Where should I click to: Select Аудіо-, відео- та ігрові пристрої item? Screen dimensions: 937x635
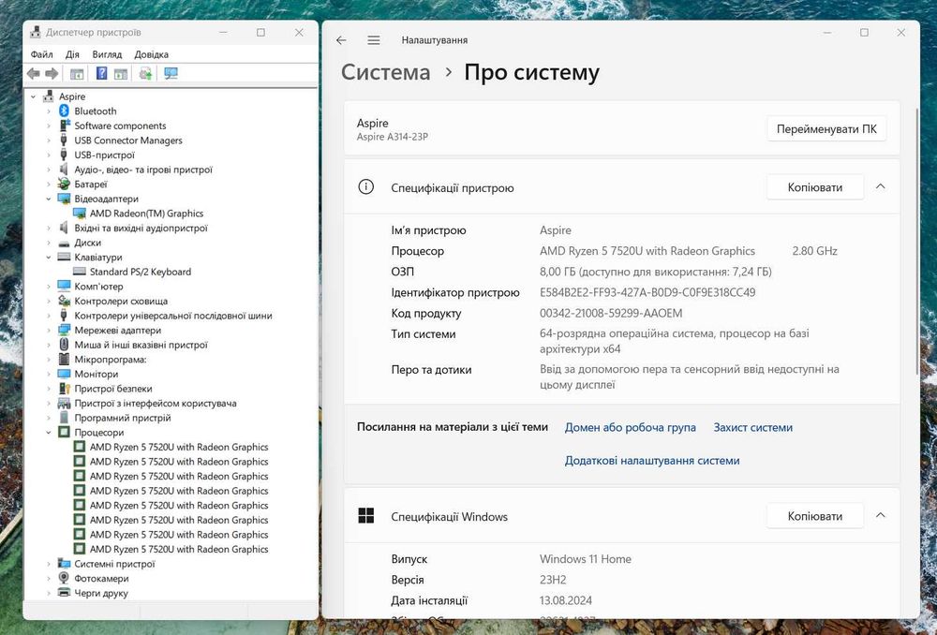tap(143, 170)
